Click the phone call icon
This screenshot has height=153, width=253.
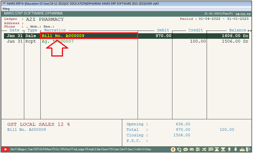coord(179,149)
